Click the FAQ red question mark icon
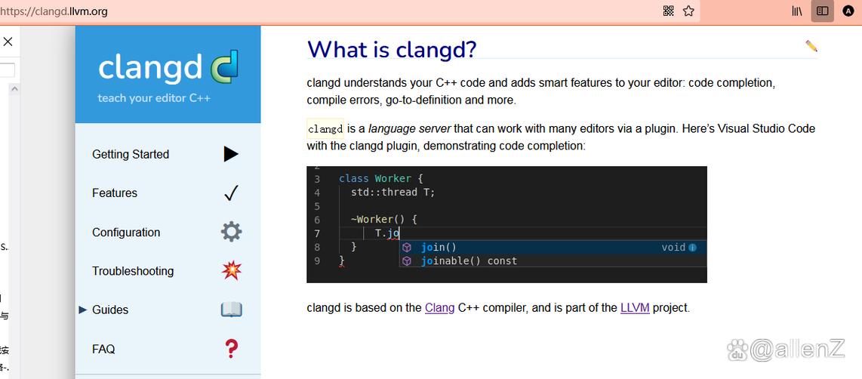 [x=231, y=349]
